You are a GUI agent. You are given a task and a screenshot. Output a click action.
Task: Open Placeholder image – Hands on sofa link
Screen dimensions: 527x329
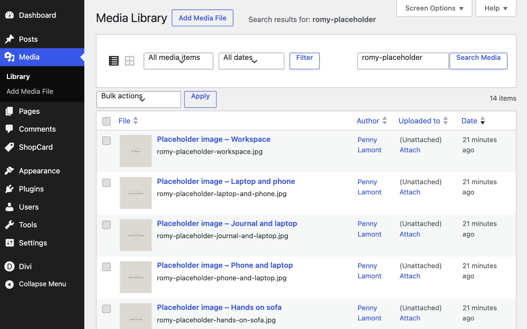pos(219,307)
